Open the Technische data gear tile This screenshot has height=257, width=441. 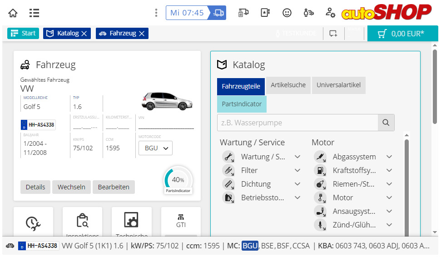tap(132, 222)
